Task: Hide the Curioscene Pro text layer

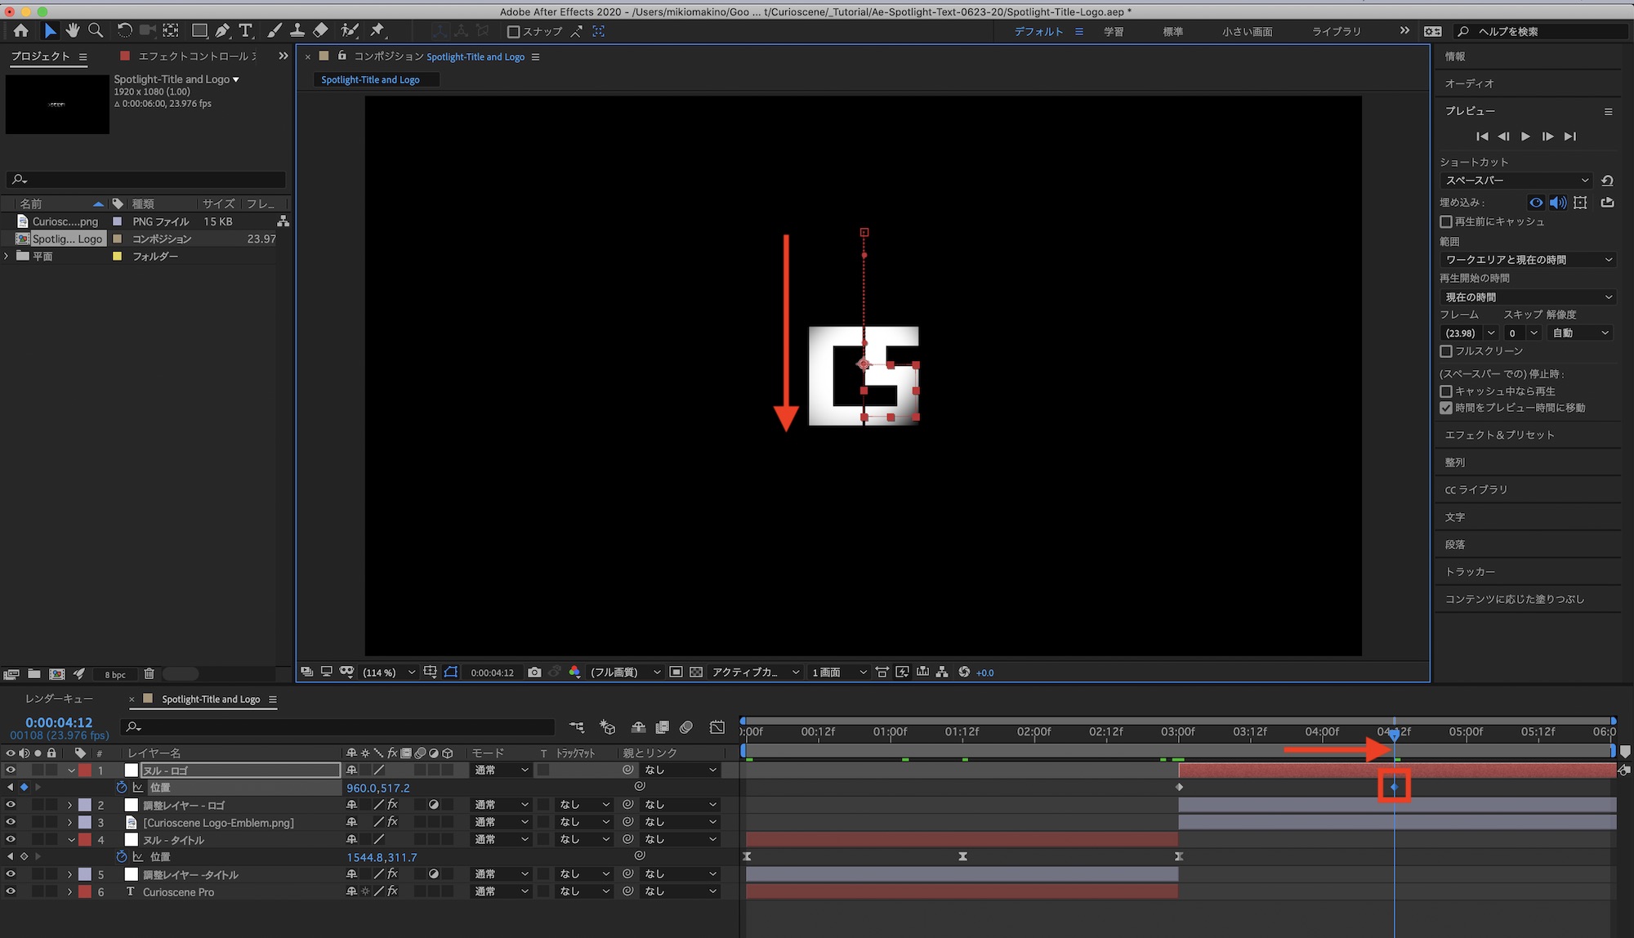Action: (11, 892)
